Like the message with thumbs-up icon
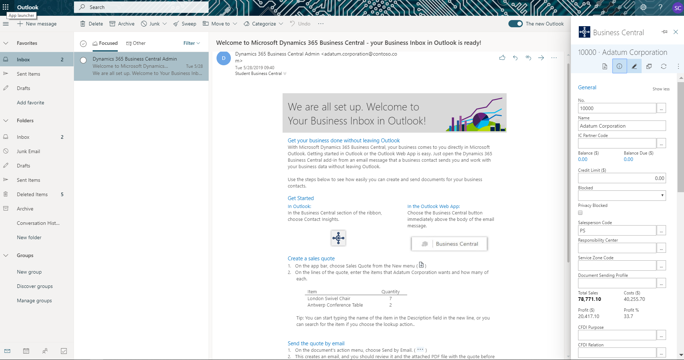Viewport: 684px width, 360px height. click(502, 58)
